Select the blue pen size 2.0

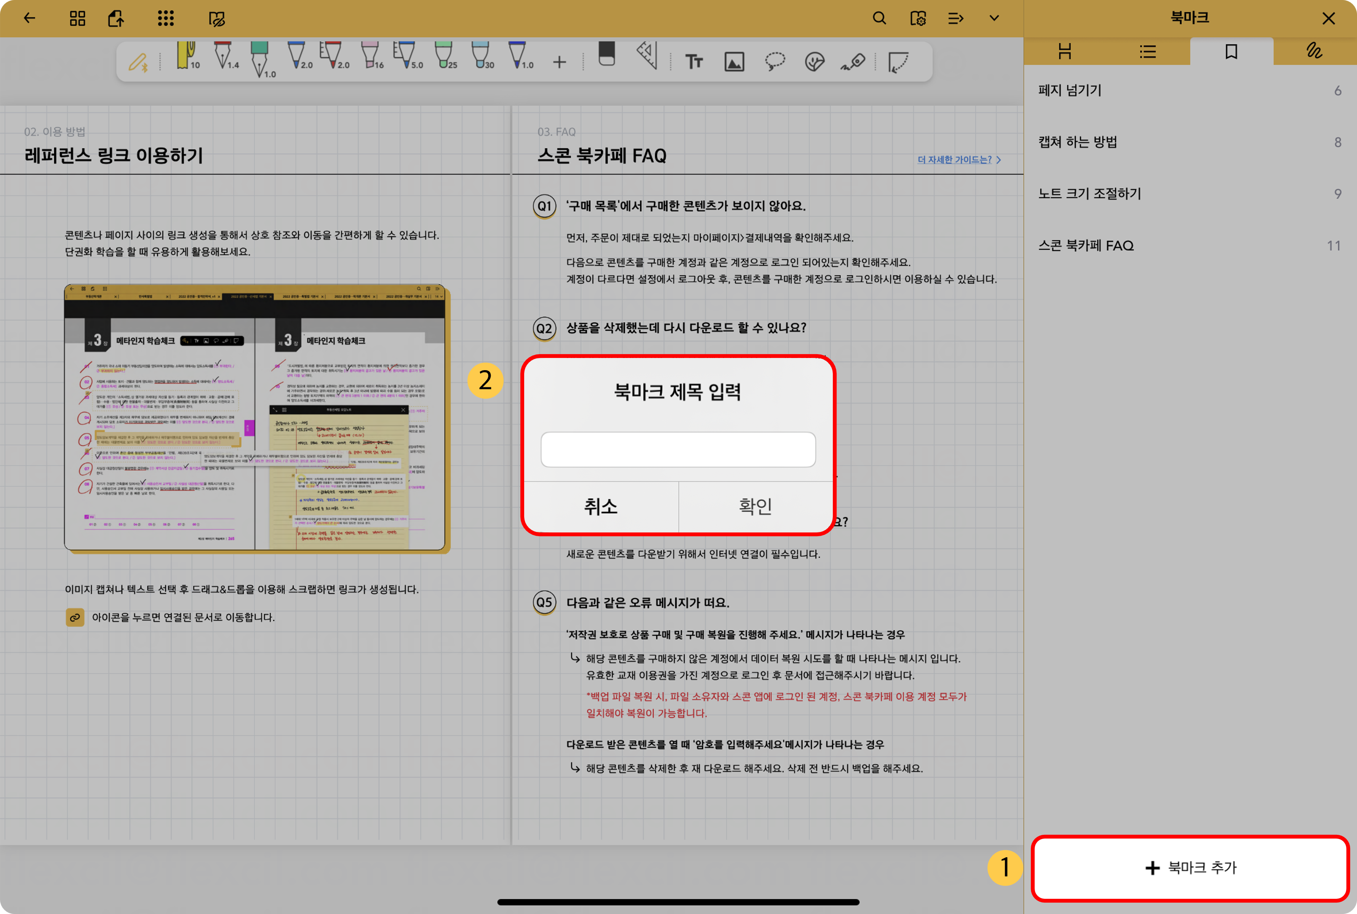pyautogui.click(x=299, y=56)
